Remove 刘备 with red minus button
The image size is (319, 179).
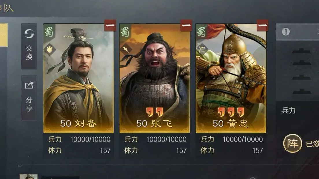[x=110, y=25]
